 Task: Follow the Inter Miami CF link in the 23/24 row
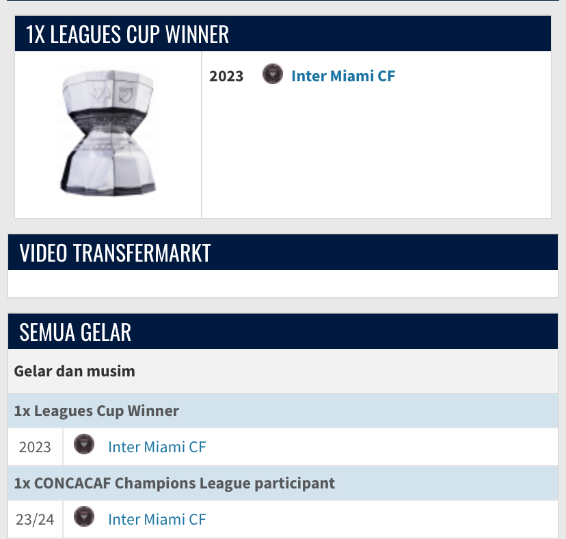pos(157,520)
